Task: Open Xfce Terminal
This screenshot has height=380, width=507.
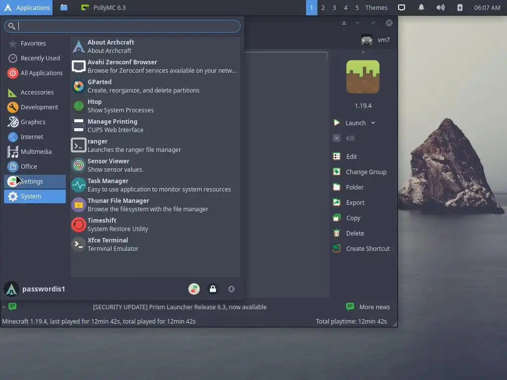Action: click(x=155, y=244)
